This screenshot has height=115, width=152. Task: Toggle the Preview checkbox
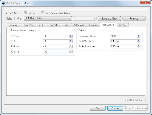pos(25,13)
